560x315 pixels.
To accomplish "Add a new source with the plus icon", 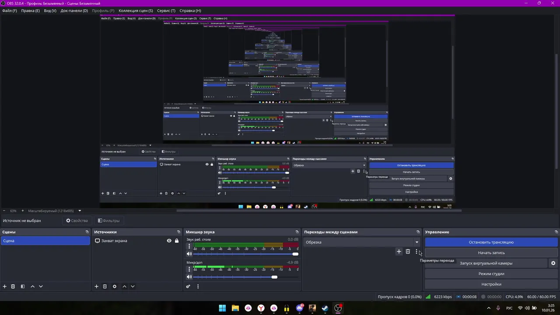I will [x=97, y=287].
